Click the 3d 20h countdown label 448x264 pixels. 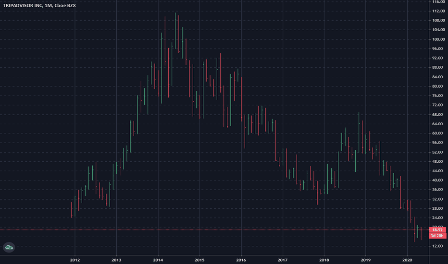[x=437, y=236]
